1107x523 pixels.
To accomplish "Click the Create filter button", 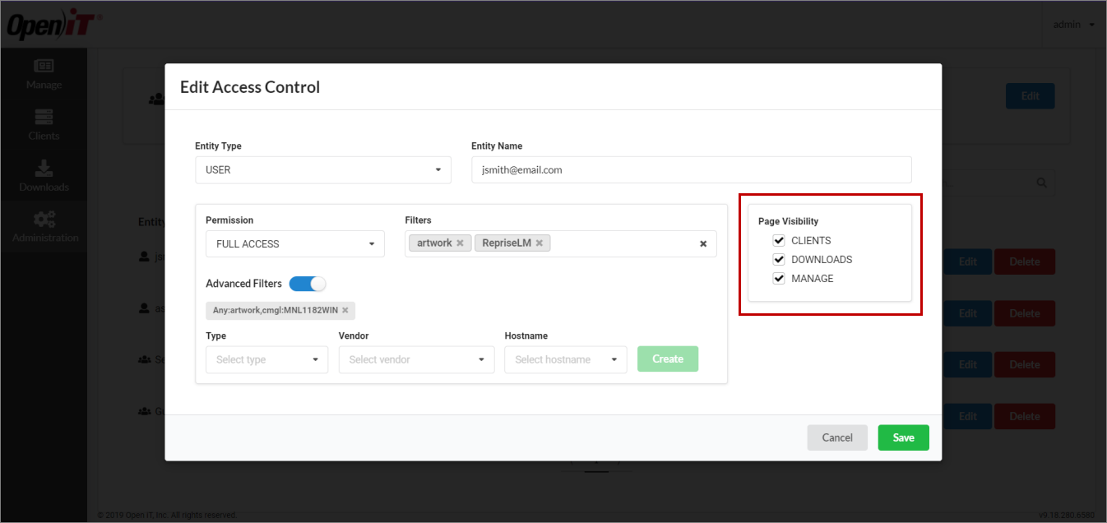I will pos(668,359).
